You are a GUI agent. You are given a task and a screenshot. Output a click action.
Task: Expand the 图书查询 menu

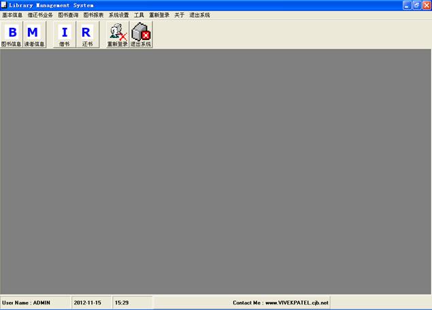click(x=68, y=15)
